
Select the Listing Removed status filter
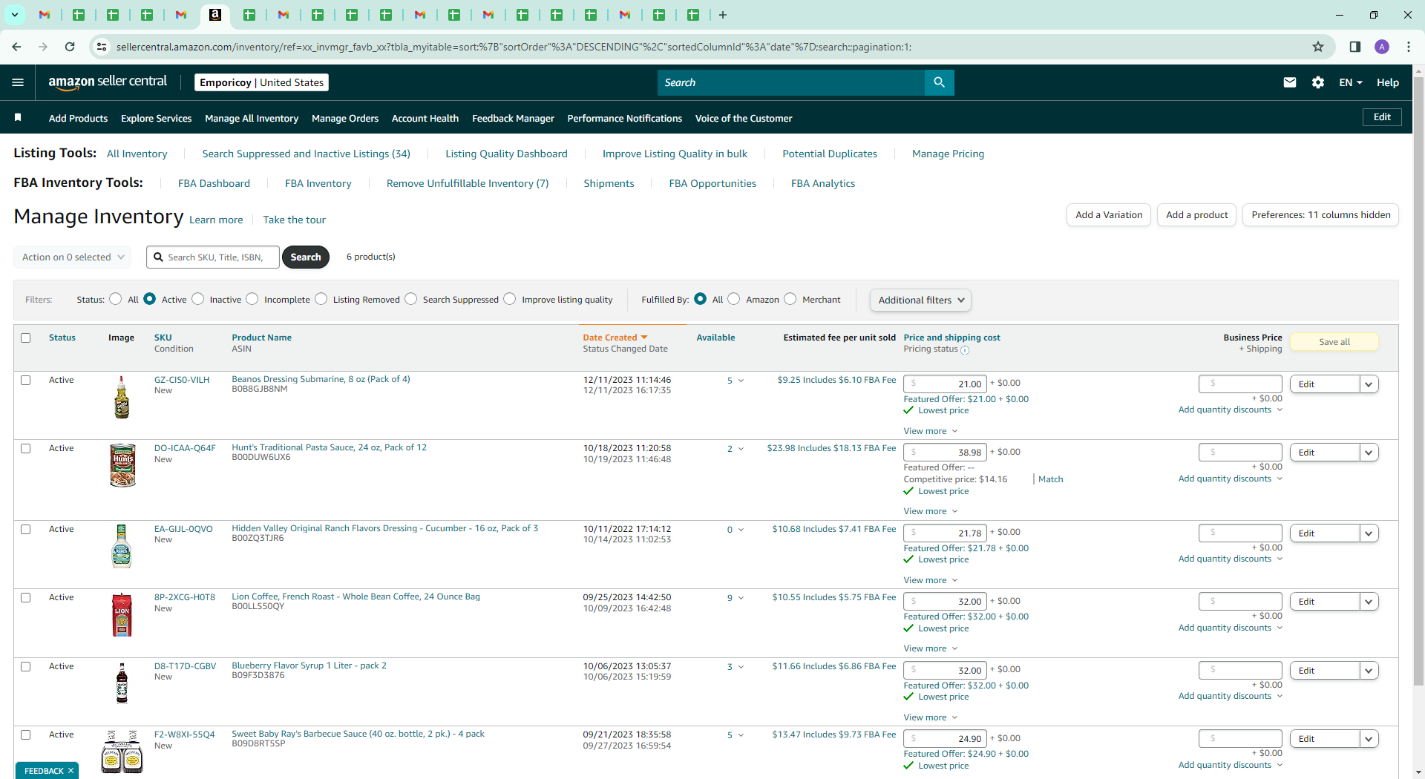click(x=321, y=299)
